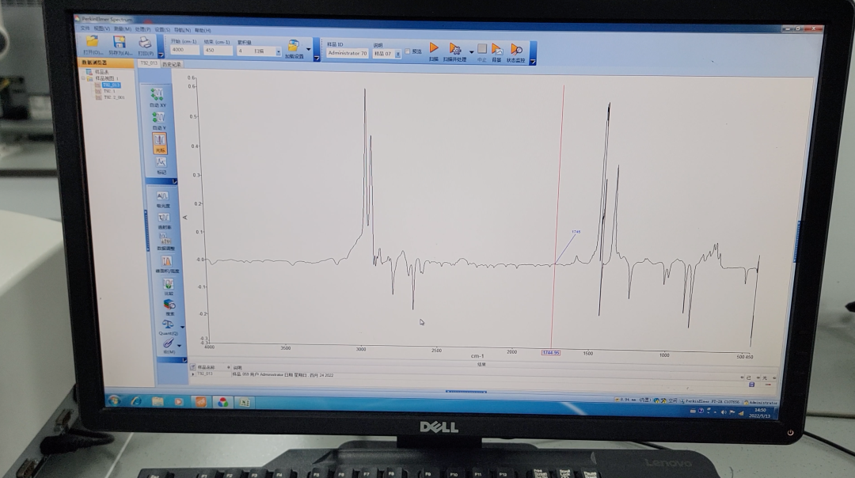Click the Absorbance conversion icon

pos(163,196)
